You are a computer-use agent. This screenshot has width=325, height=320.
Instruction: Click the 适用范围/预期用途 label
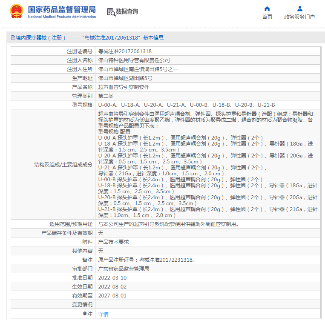[71, 224]
